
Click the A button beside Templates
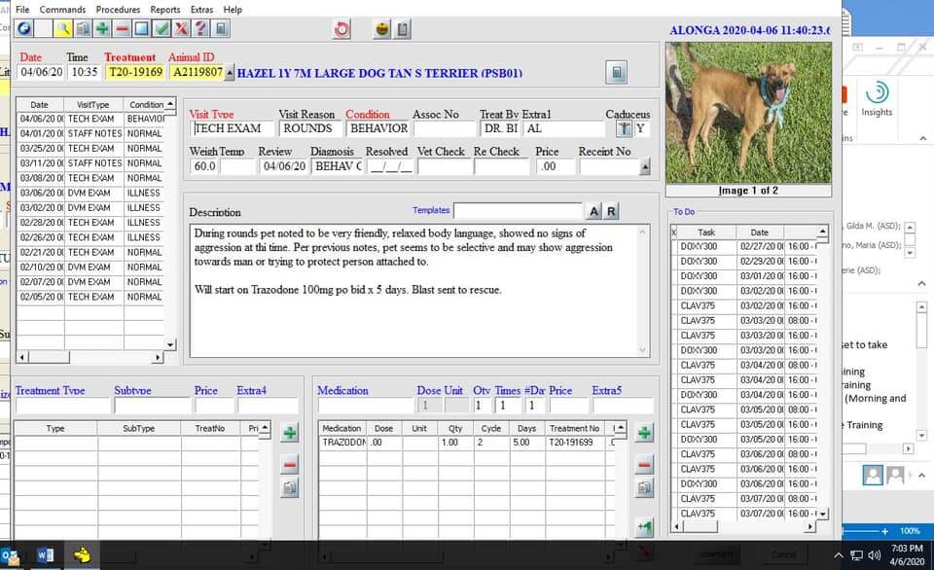pos(594,212)
